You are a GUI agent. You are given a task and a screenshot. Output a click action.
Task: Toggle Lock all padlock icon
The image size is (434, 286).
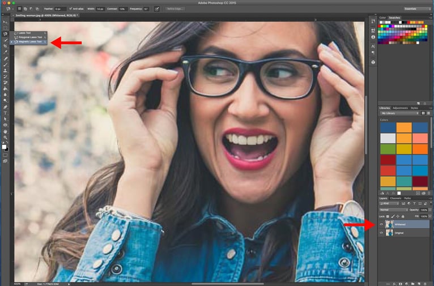[x=403, y=216]
